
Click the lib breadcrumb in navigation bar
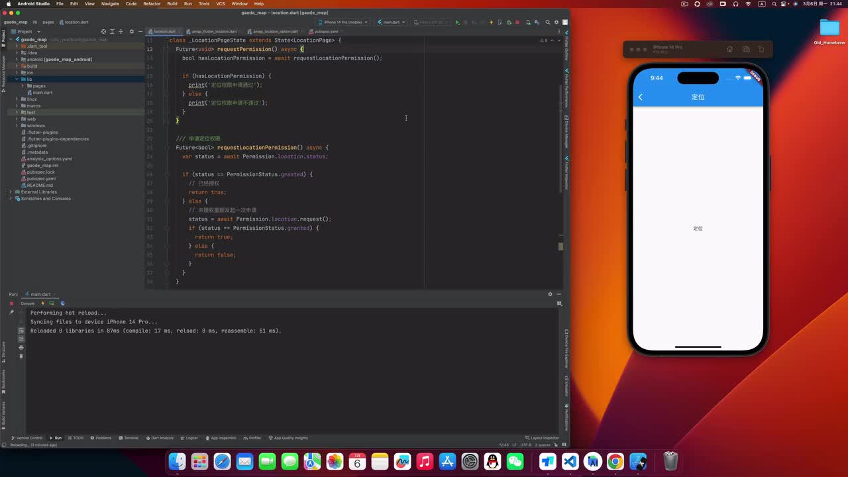(x=34, y=22)
